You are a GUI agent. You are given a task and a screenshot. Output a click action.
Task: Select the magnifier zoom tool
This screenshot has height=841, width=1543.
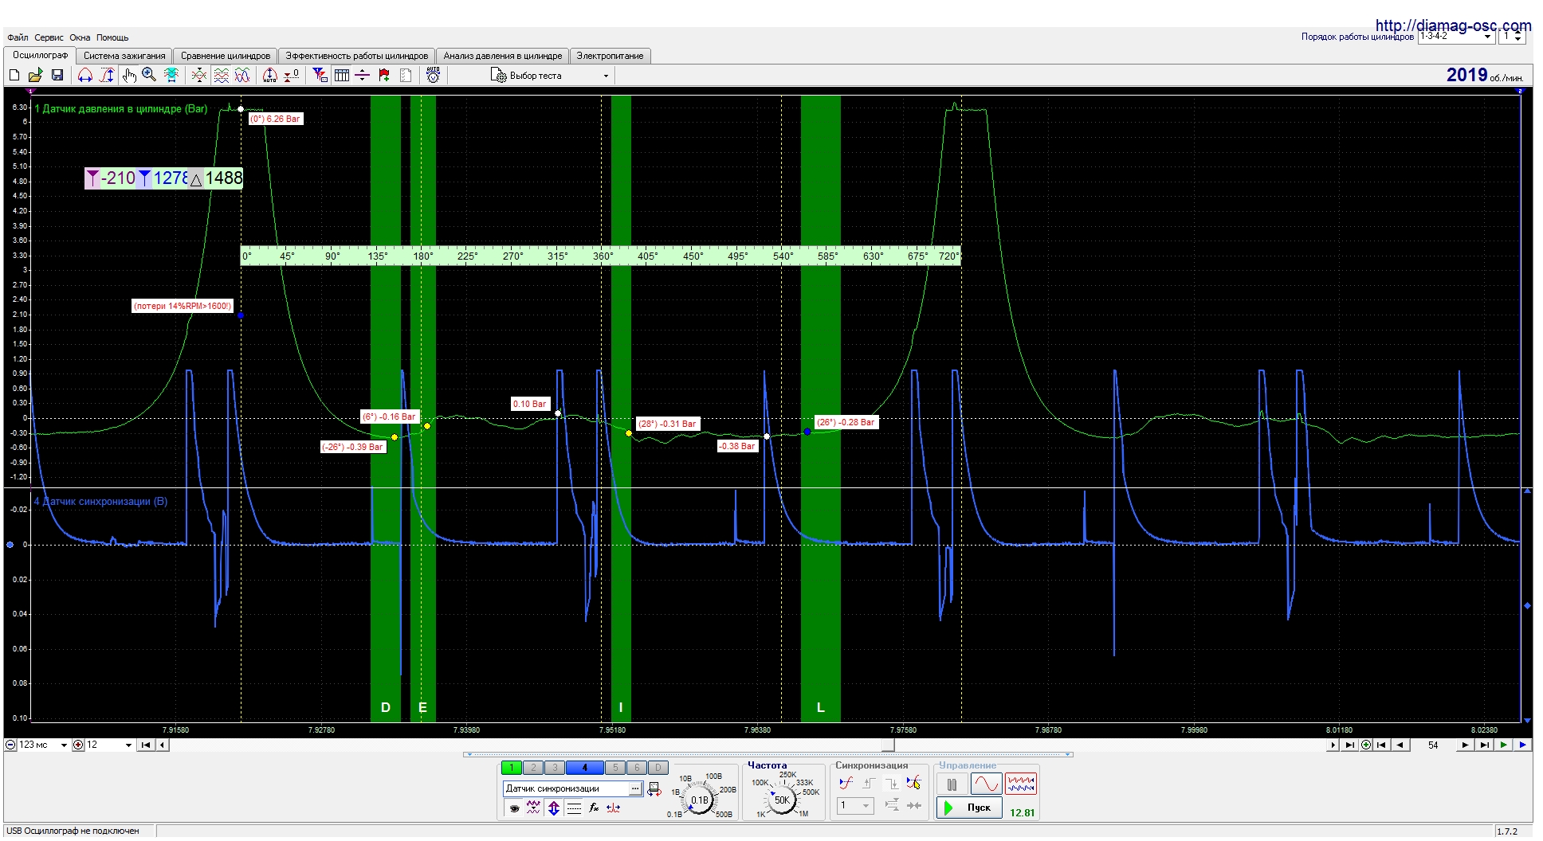[149, 75]
